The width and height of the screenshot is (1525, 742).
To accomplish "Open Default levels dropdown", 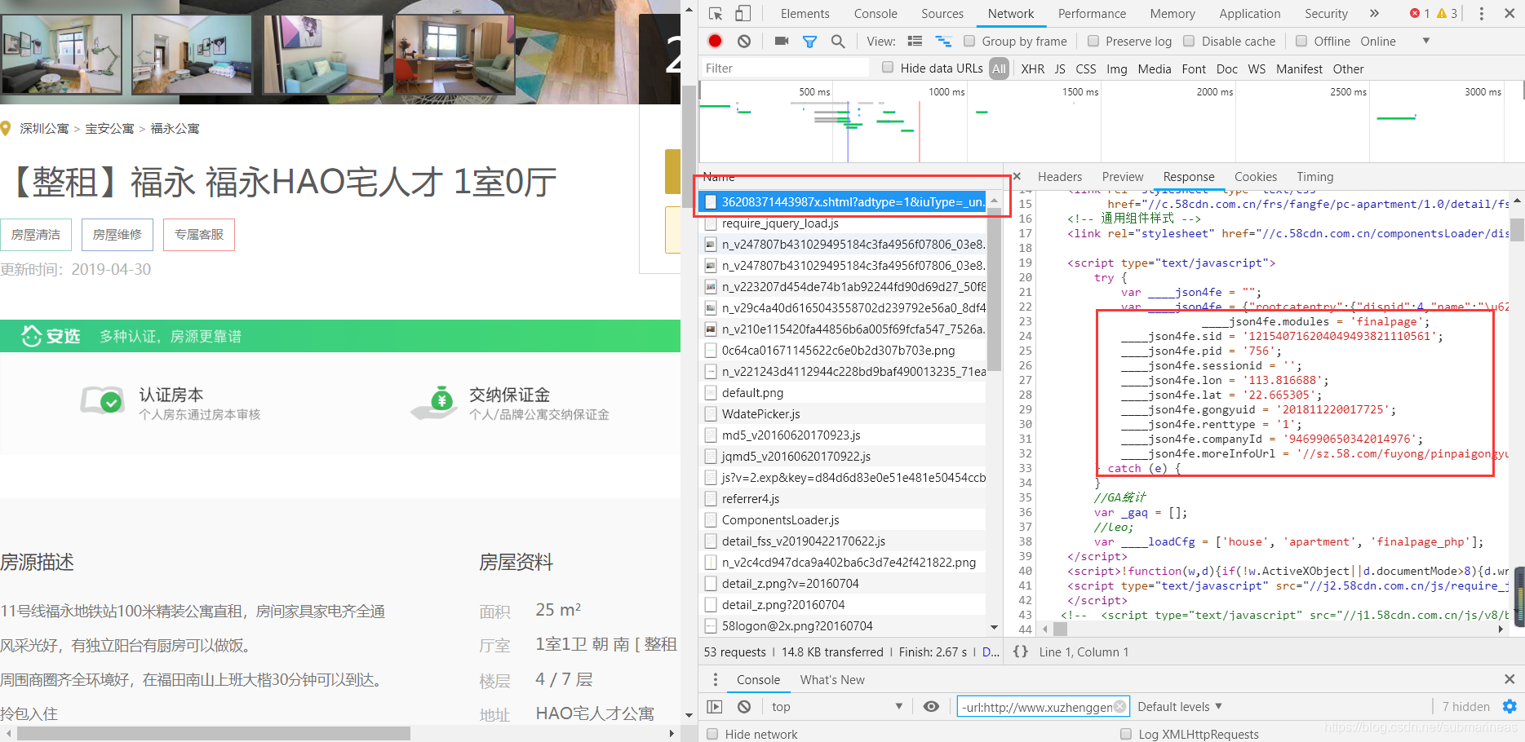I will pyautogui.click(x=1180, y=707).
